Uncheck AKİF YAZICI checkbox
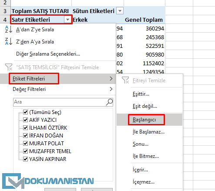The height and width of the screenshot is (191, 215). [x=26, y=120]
